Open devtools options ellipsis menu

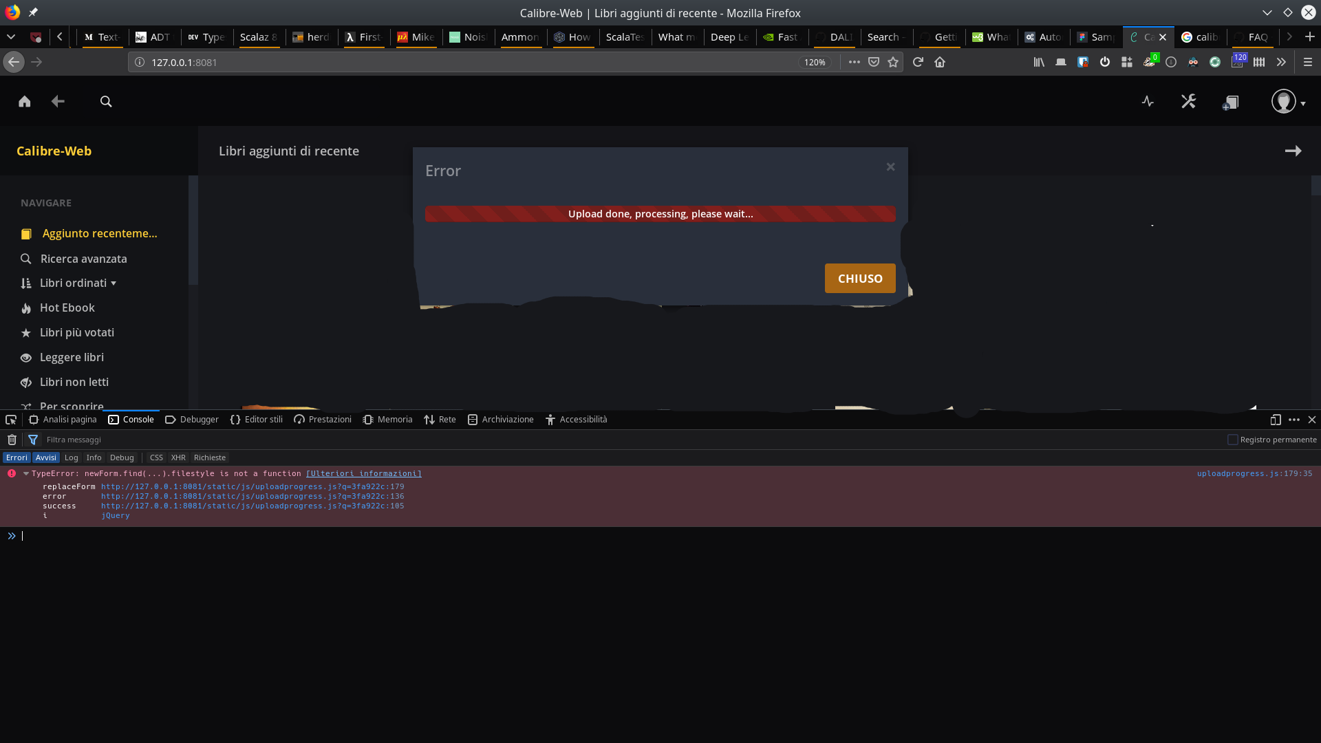pyautogui.click(x=1294, y=420)
